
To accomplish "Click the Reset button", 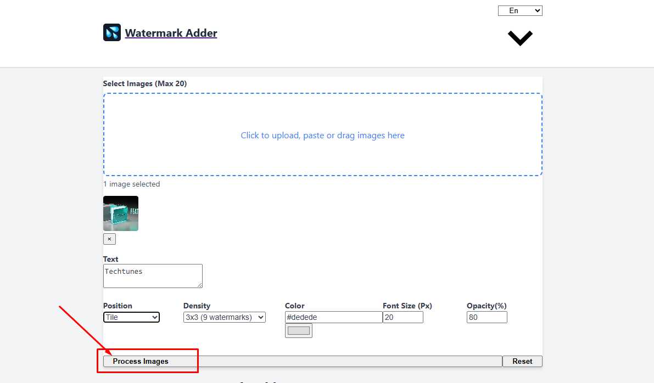I will pyautogui.click(x=522, y=362).
